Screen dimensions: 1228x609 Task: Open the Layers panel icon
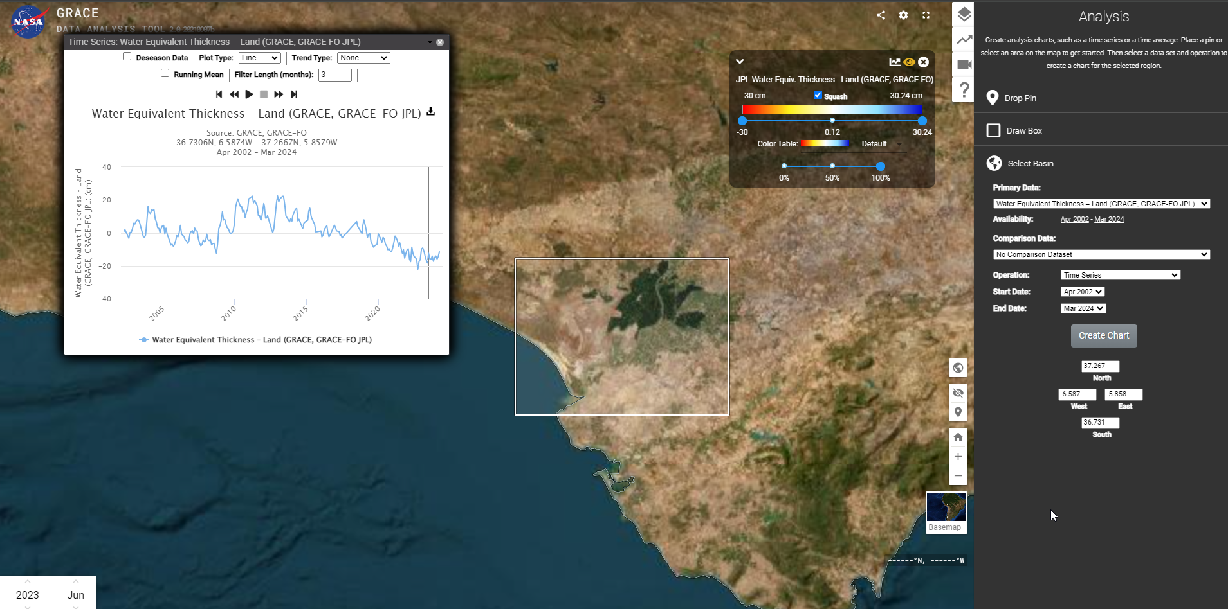964,14
